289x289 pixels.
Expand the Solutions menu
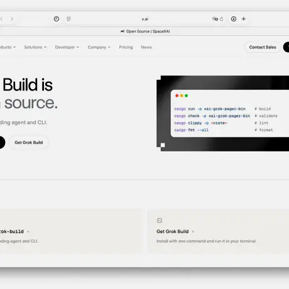[35, 47]
